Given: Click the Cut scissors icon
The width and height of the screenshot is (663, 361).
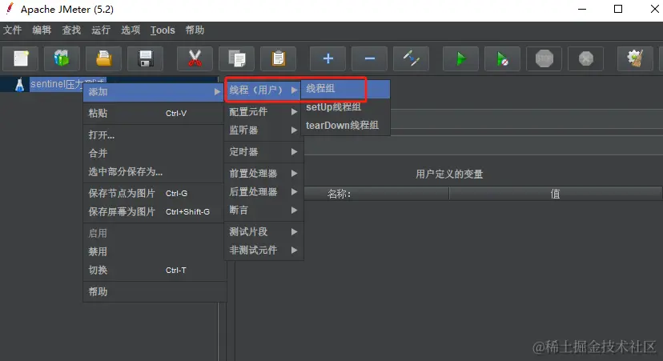Looking at the screenshot, I should click(x=195, y=58).
